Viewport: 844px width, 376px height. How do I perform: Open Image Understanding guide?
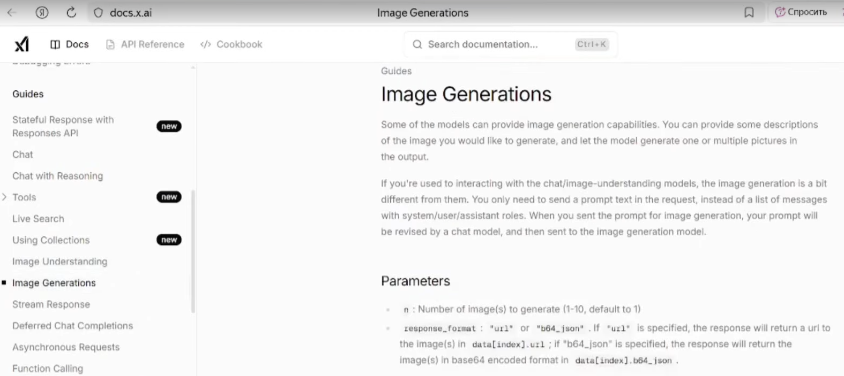coord(59,262)
